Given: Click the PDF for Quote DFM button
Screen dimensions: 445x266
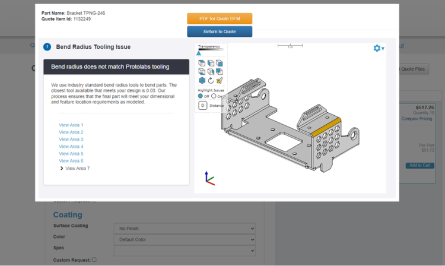Looking at the screenshot, I should click(x=220, y=18).
